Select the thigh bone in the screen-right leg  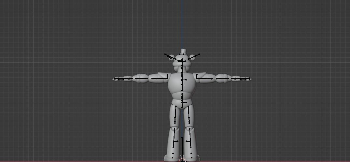point(189,115)
